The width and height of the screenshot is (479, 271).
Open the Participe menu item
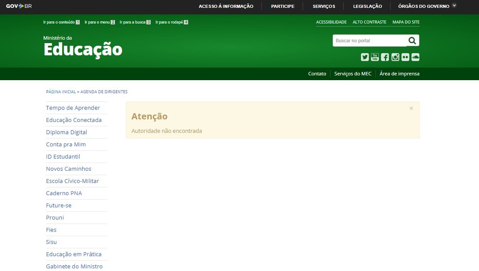coord(283,6)
